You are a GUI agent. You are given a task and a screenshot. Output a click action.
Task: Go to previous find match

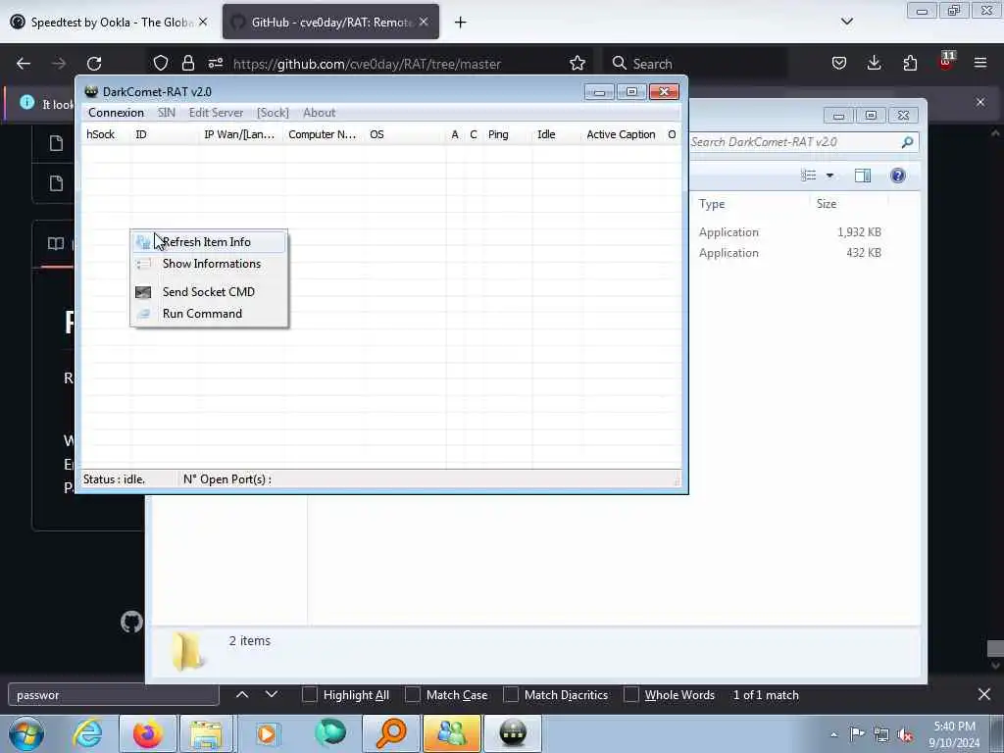point(242,695)
